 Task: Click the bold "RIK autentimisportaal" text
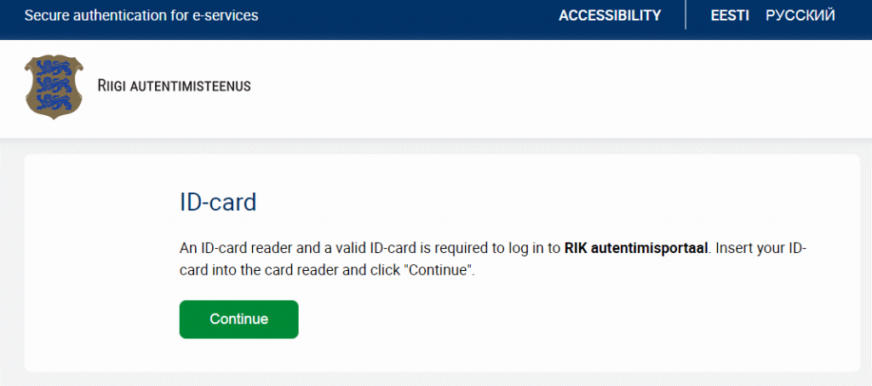pyautogui.click(x=636, y=249)
